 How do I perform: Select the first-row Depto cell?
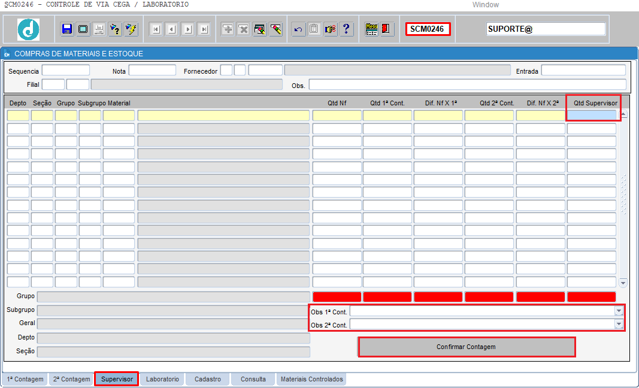pyautogui.click(x=19, y=116)
